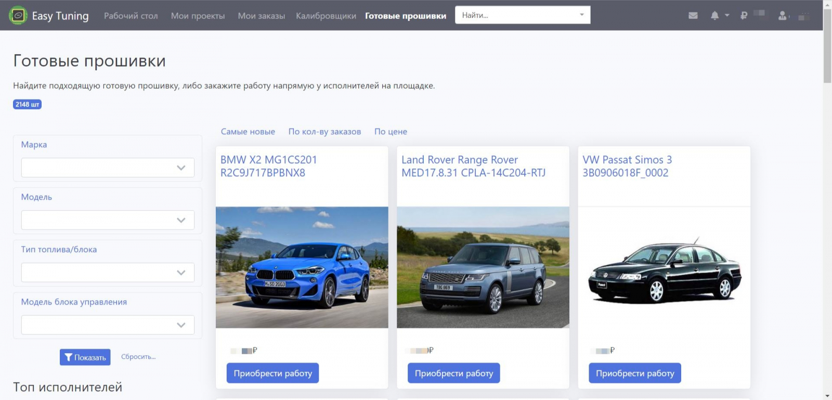The height and width of the screenshot is (400, 832).
Task: Click the blue BMW X2 photo
Action: click(302, 267)
